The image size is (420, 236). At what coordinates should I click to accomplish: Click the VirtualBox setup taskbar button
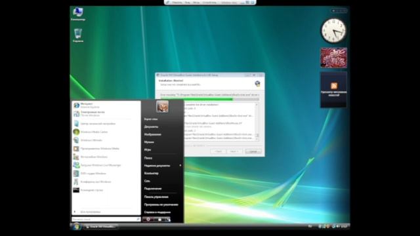[100, 227]
